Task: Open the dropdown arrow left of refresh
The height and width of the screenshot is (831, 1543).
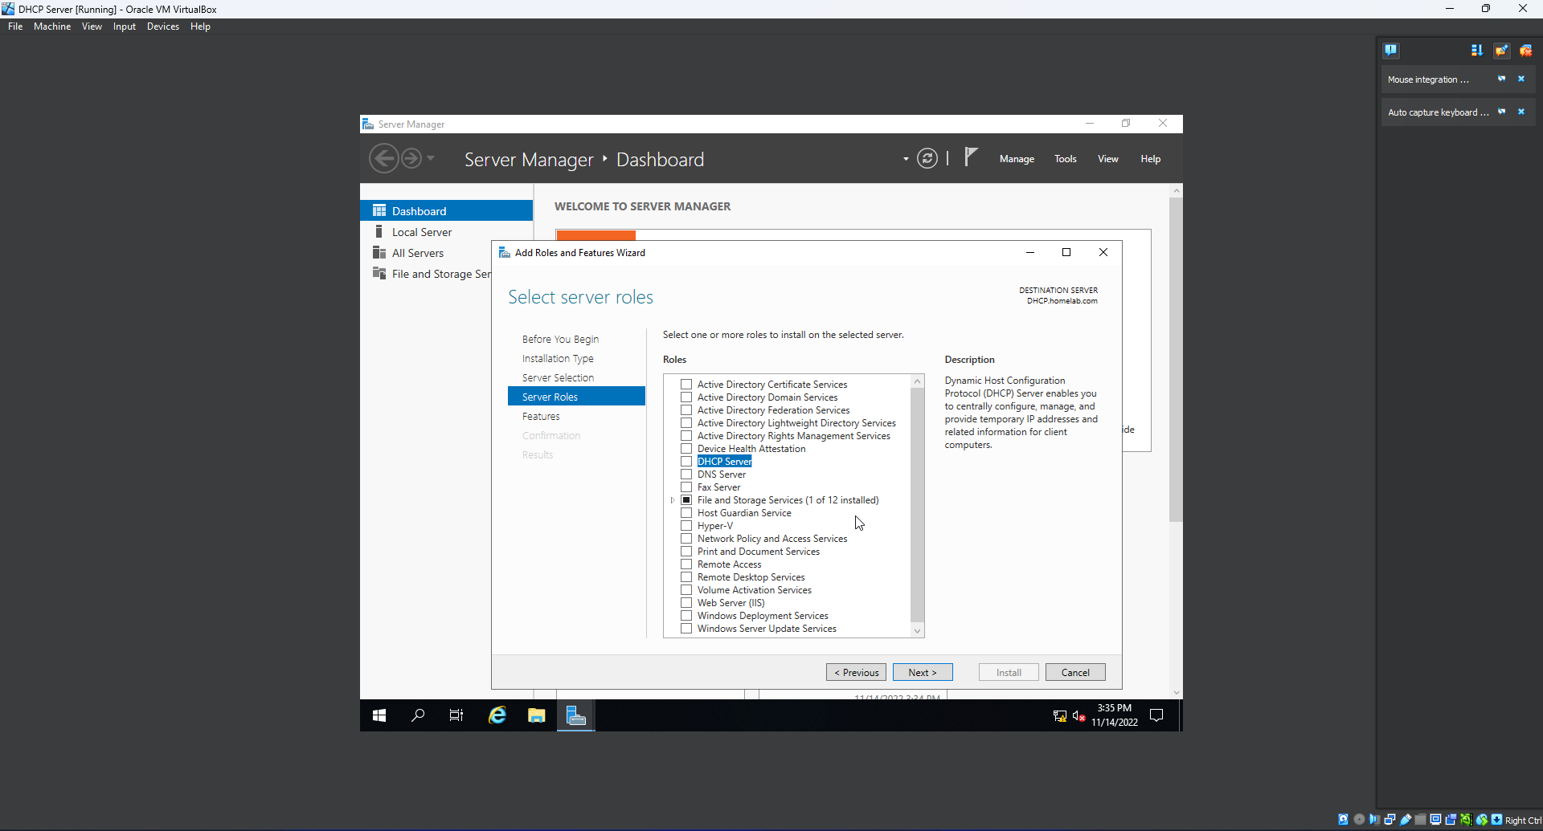Action: point(906,159)
